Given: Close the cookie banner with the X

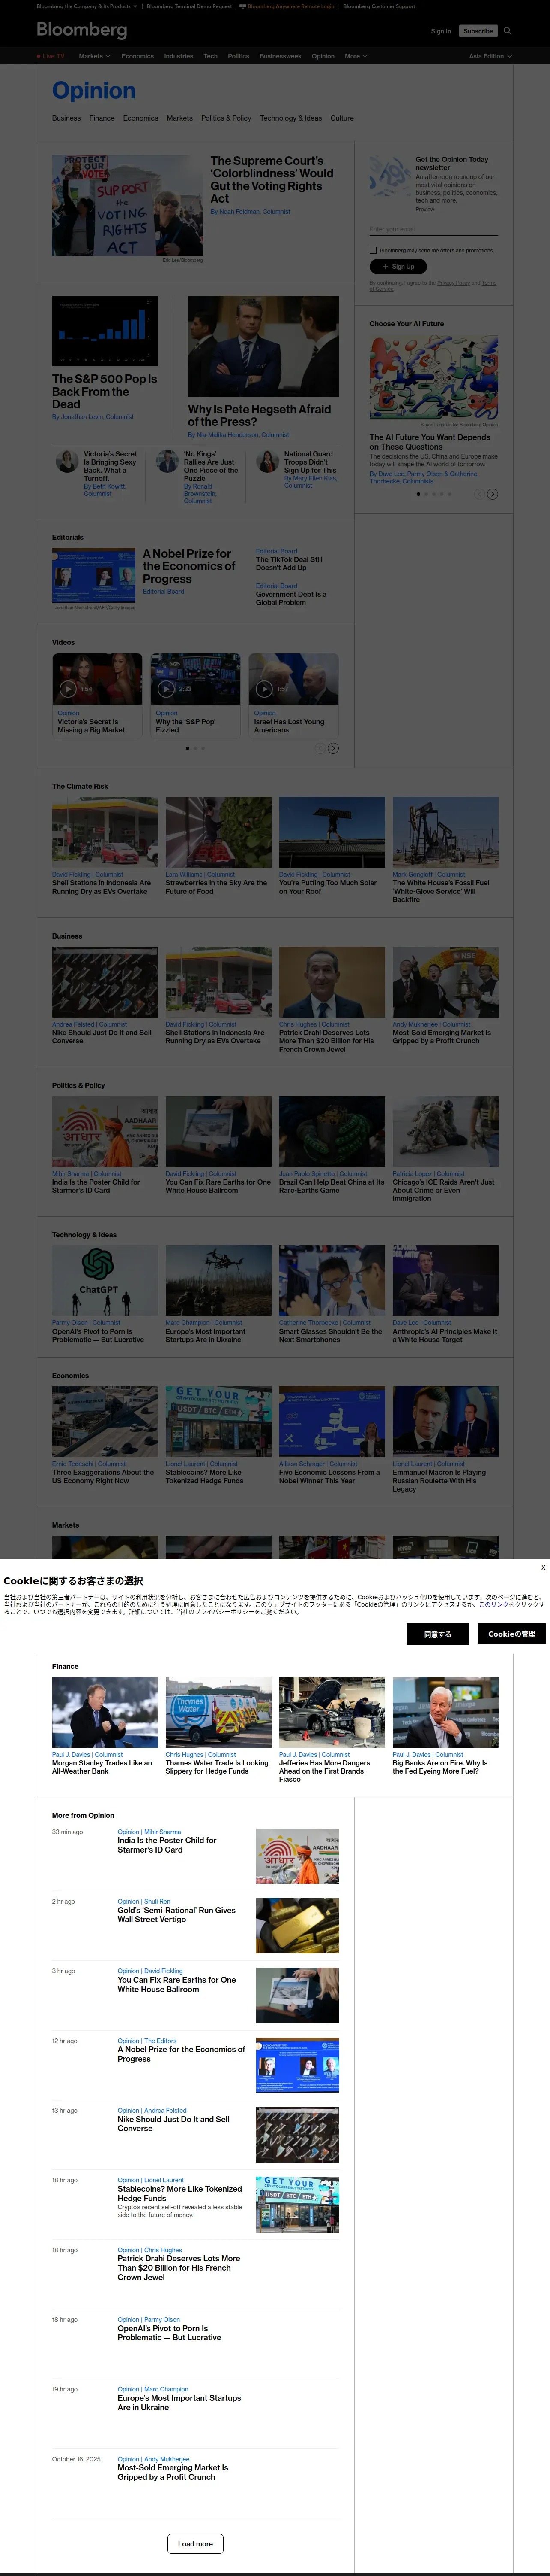Looking at the screenshot, I should tap(543, 1567).
